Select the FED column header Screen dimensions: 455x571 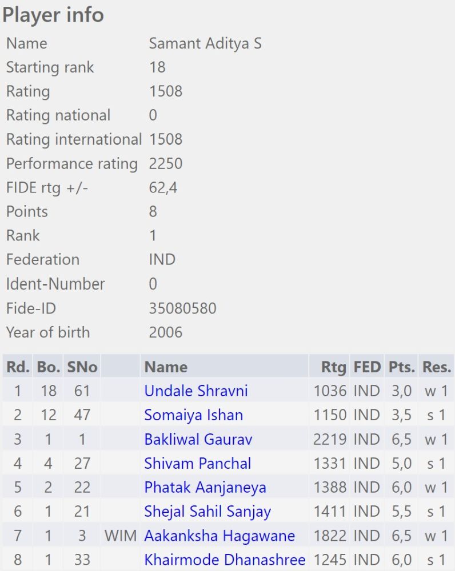367,367
